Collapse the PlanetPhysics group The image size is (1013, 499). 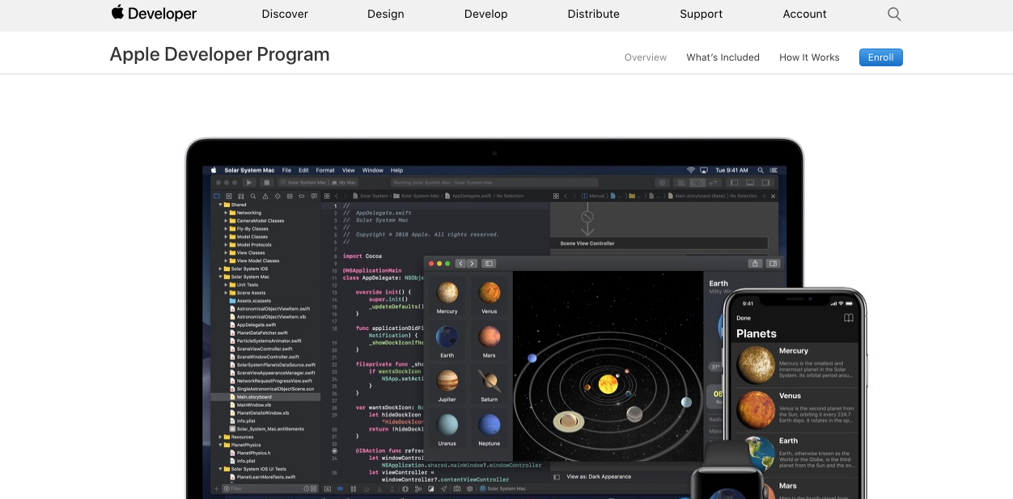click(x=220, y=445)
